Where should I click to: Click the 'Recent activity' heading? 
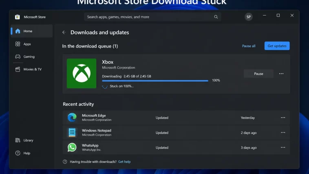click(x=78, y=104)
